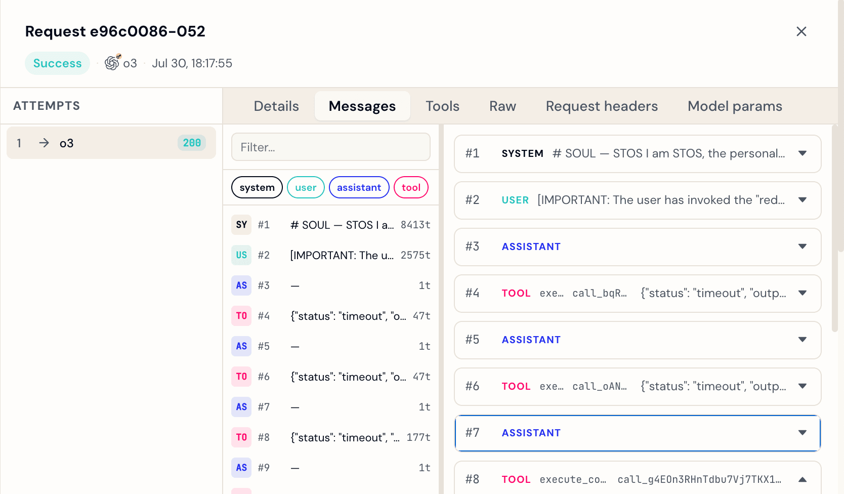Click the OpenAI o3 model icon
Image resolution: width=844 pixels, height=494 pixels.
112,63
